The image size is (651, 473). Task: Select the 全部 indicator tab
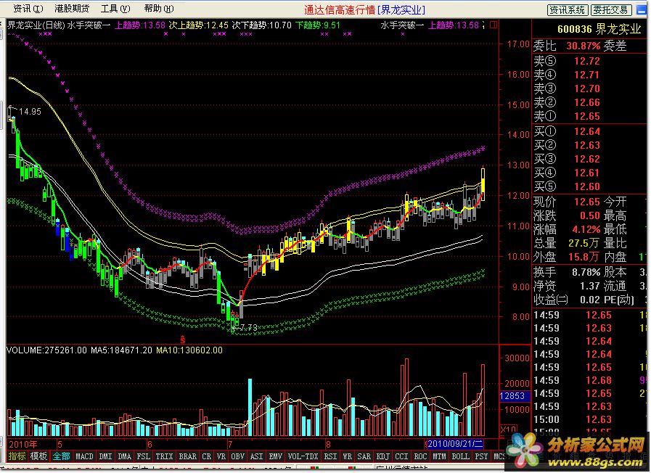61,456
